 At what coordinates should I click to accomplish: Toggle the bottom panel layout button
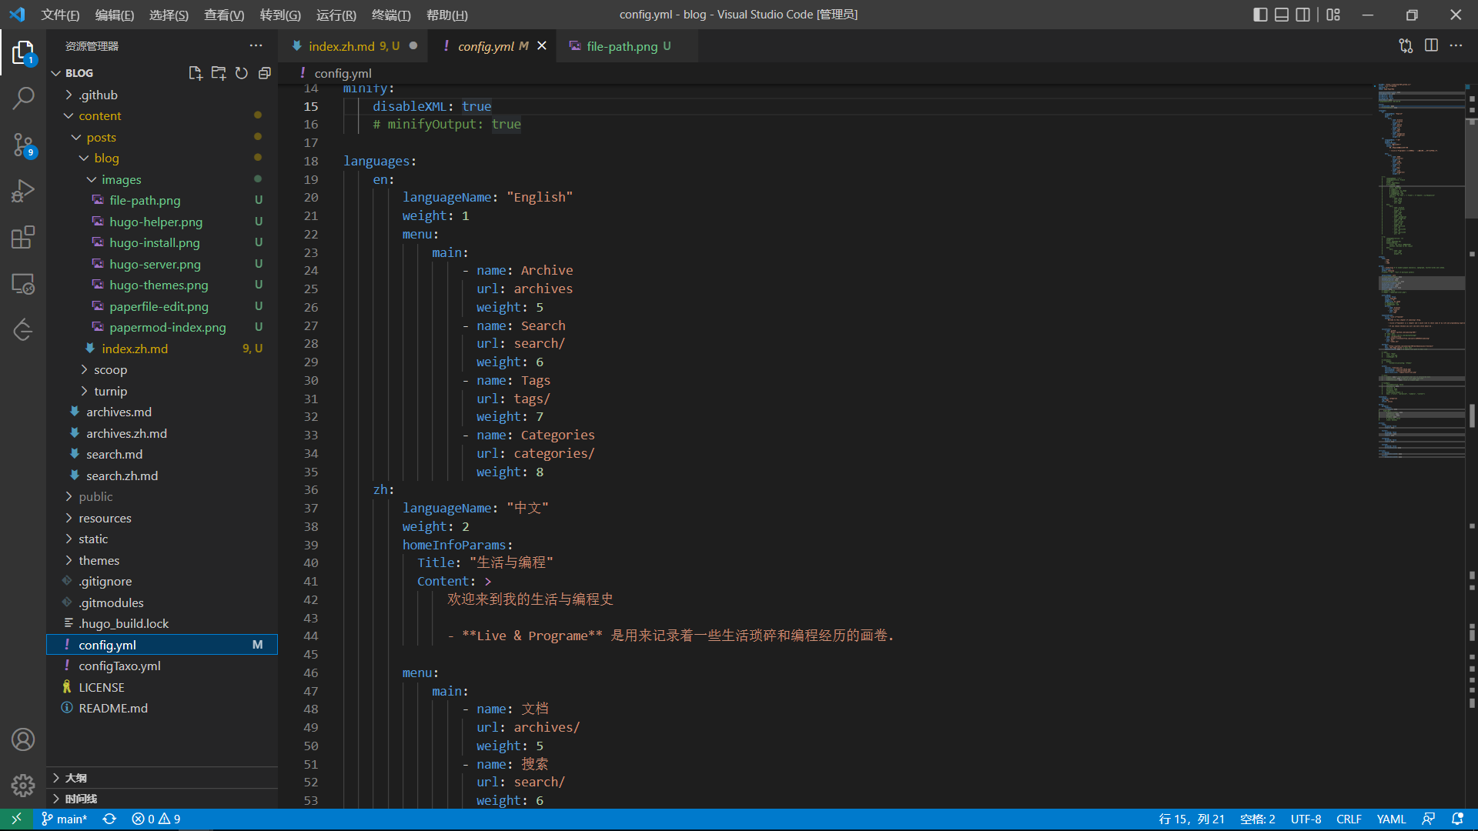click(x=1282, y=15)
